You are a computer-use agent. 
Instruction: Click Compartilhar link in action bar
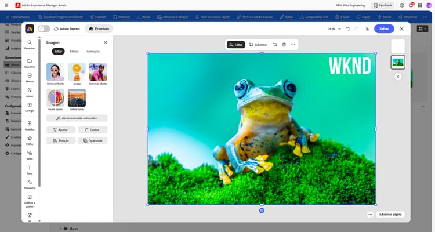[314, 17]
